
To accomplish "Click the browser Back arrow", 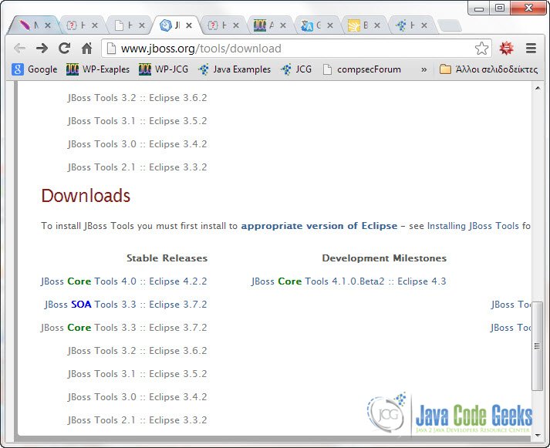I will [x=19, y=49].
